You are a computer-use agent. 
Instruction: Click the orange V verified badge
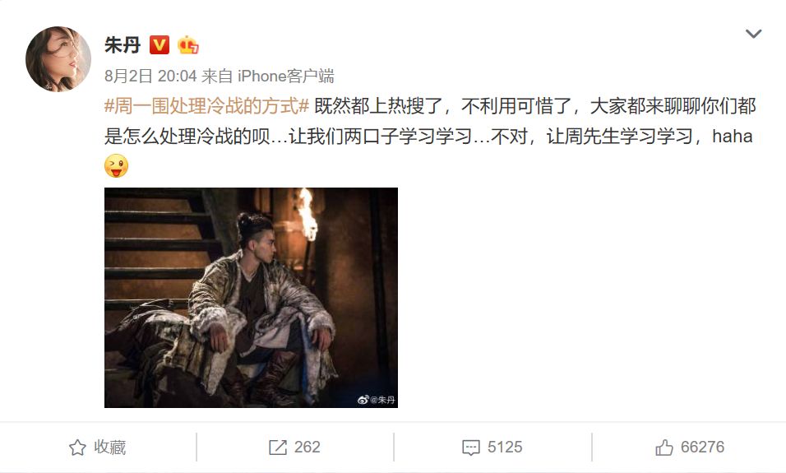160,45
